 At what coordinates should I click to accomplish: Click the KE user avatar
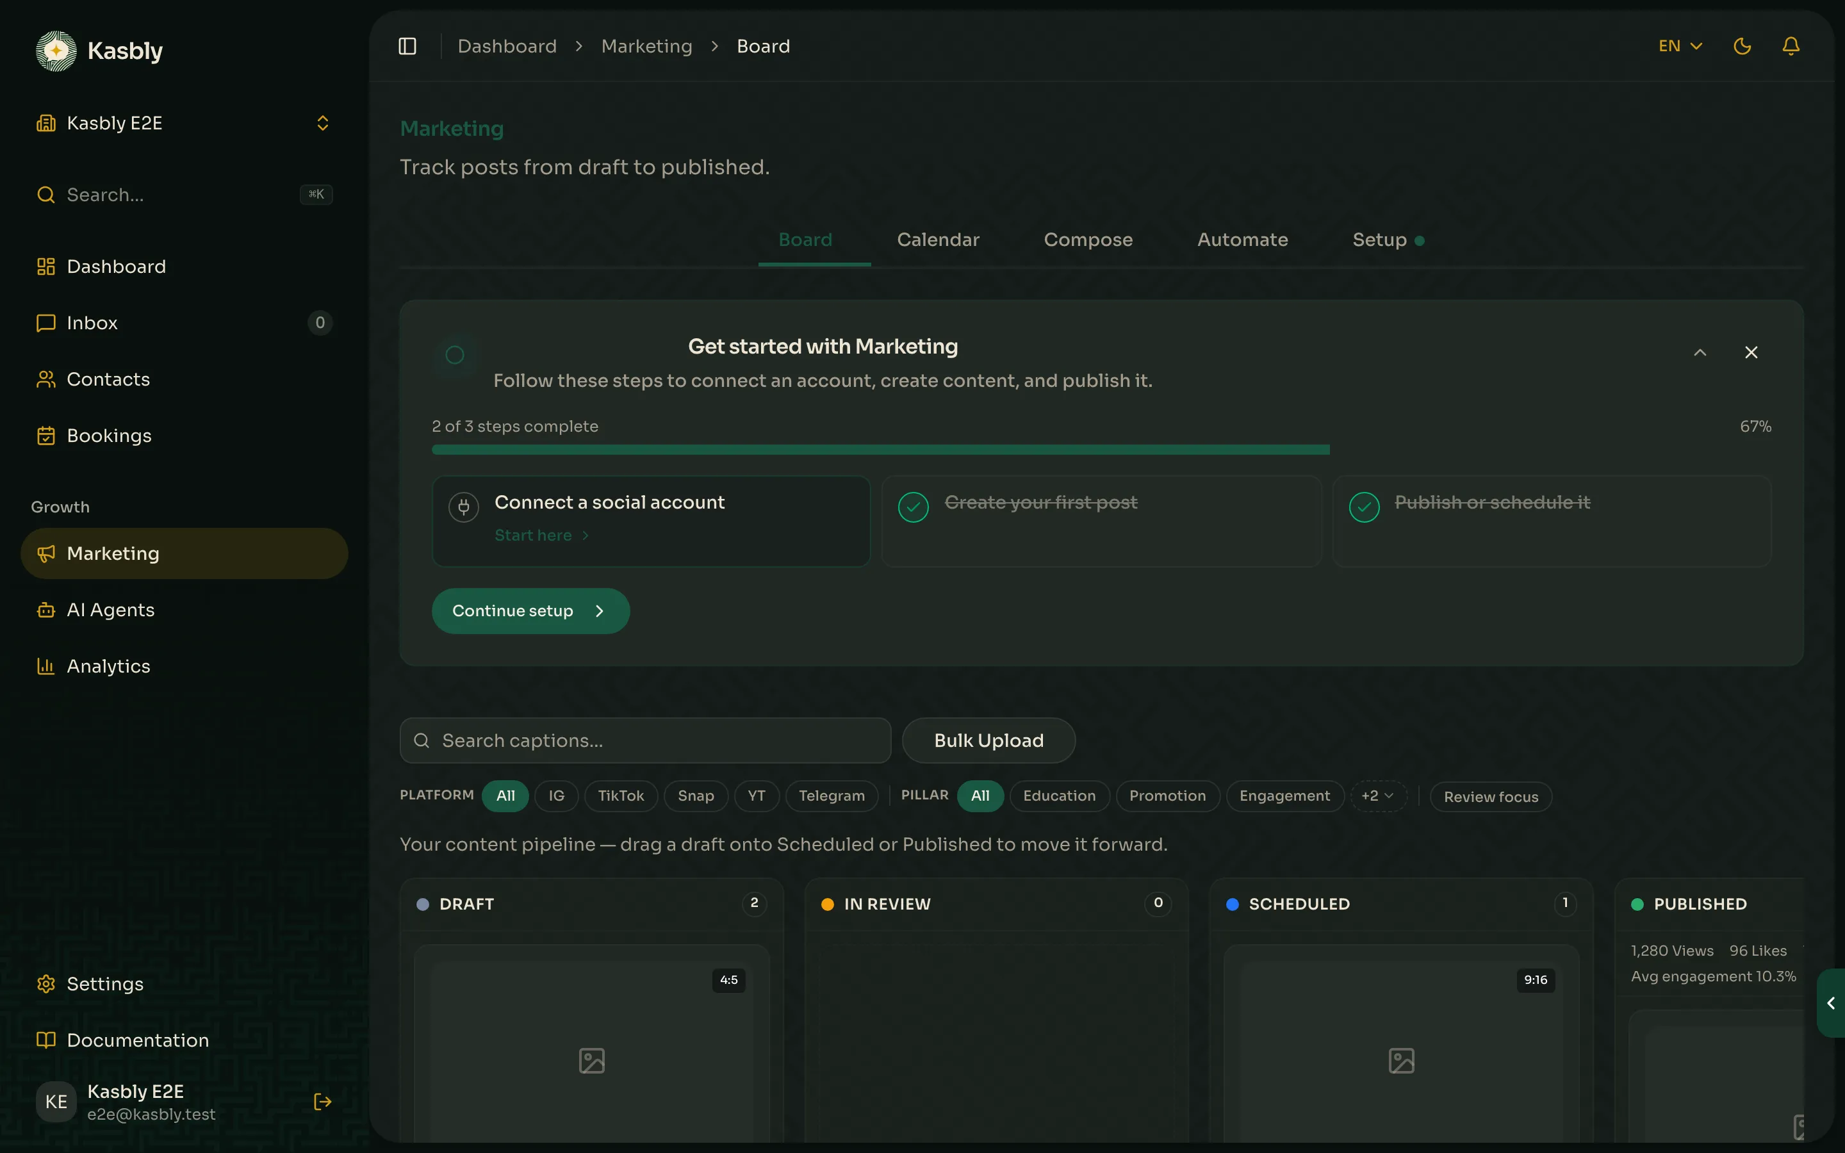point(56,1101)
